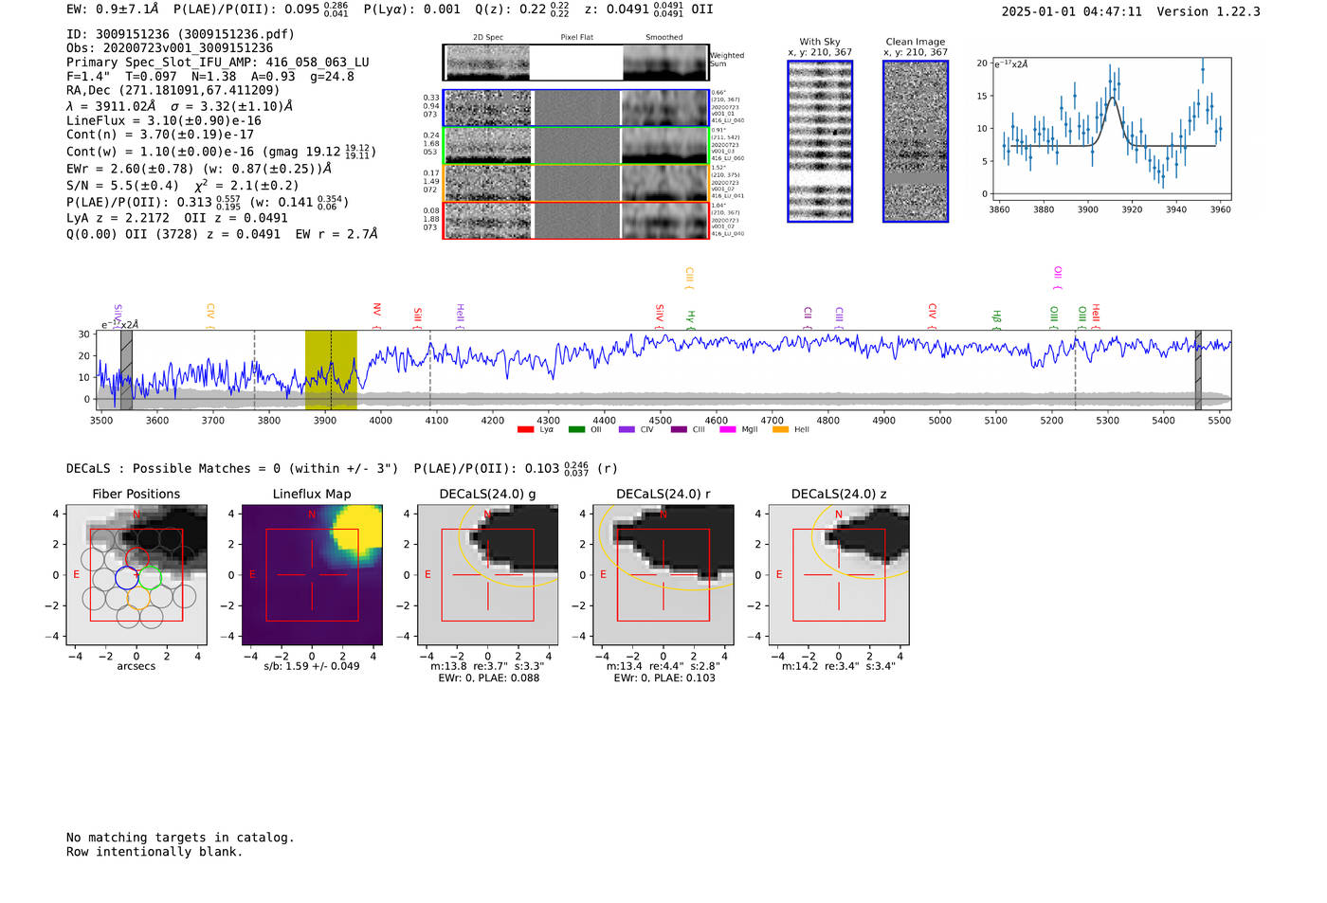
Task: Click the orange fiber circle in Fiber Positions
Action: [138, 597]
